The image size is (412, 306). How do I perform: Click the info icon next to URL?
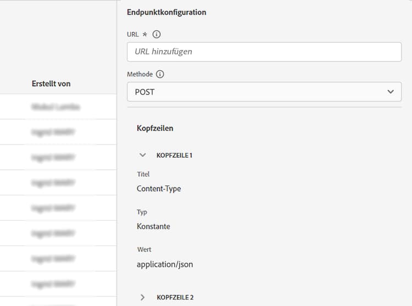[157, 34]
